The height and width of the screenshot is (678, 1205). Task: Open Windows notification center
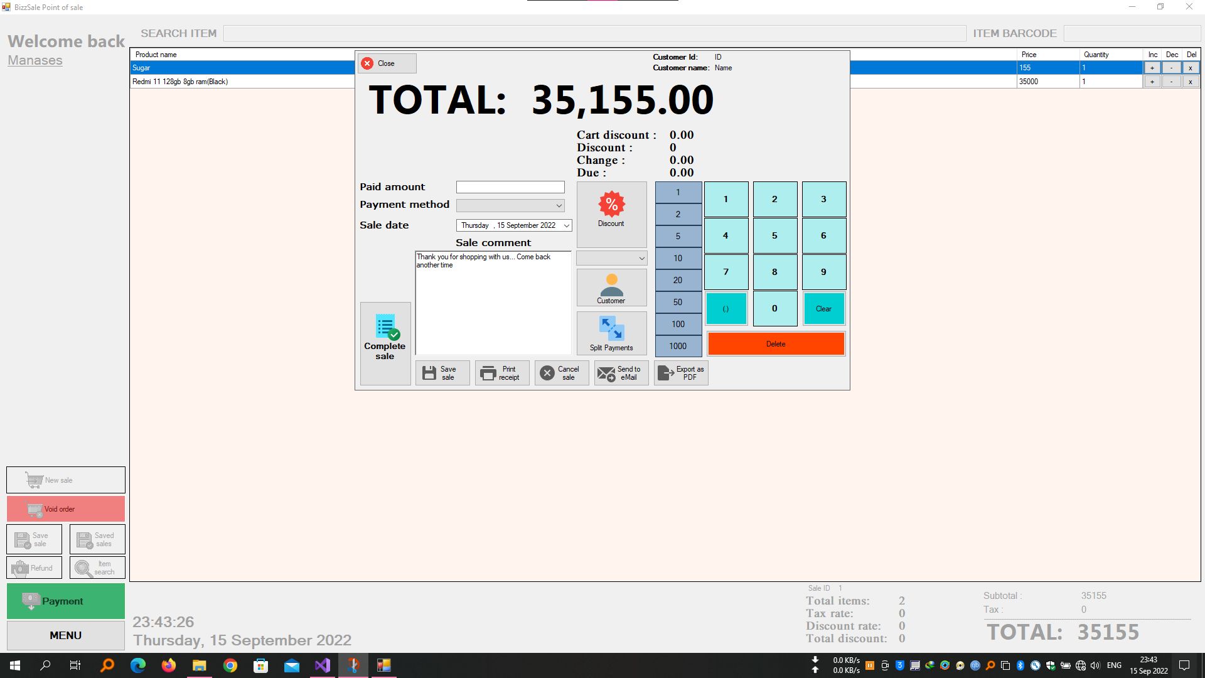point(1184,665)
